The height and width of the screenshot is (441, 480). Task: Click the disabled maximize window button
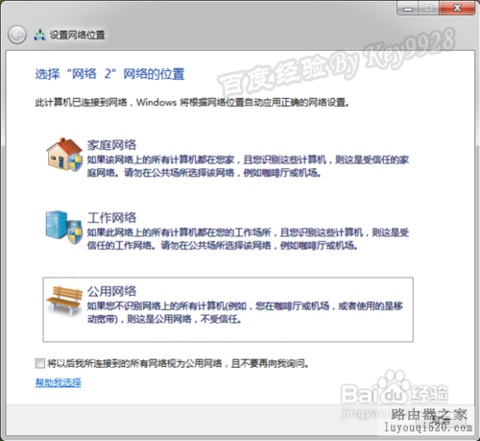click(429, 9)
